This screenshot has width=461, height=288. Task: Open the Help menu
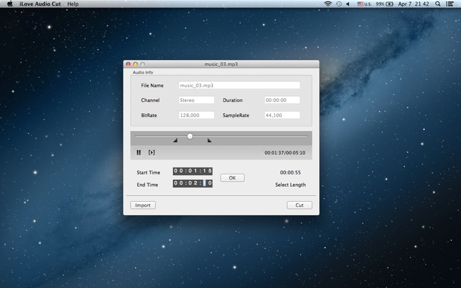(x=73, y=4)
